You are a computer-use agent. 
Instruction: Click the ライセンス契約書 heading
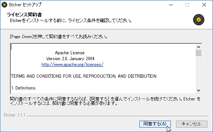(x=24, y=15)
